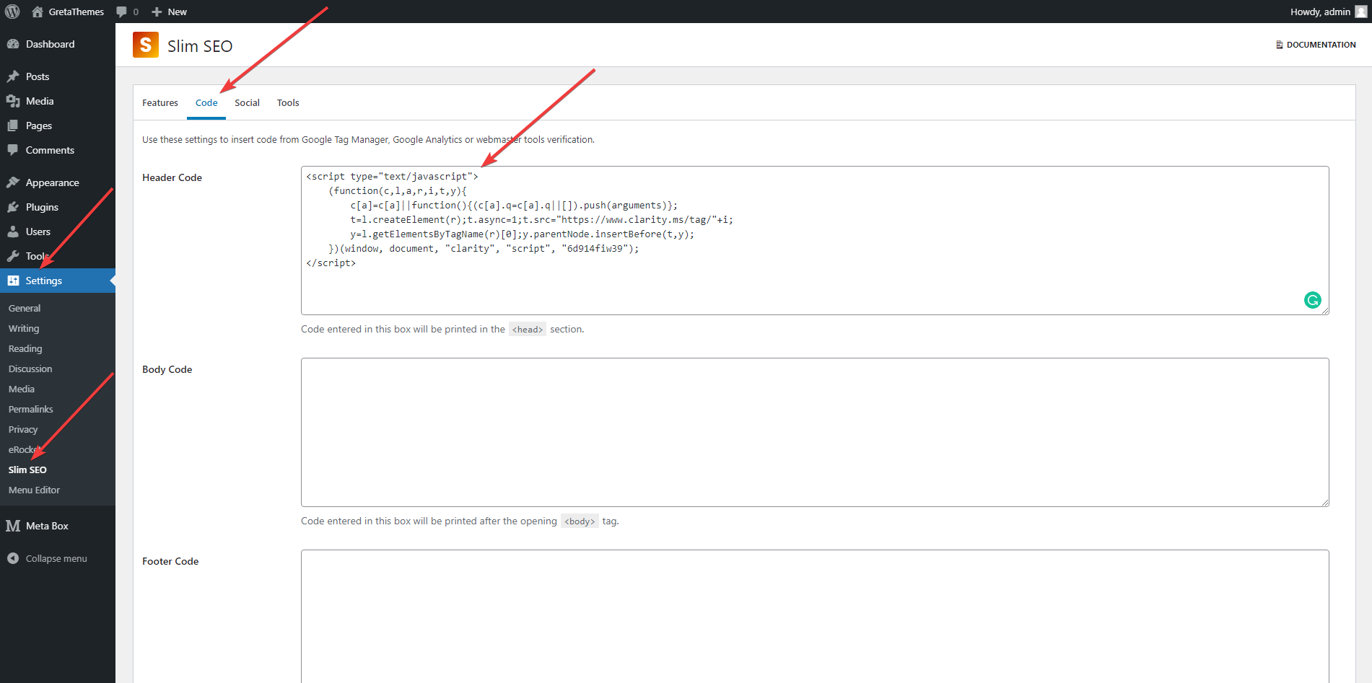Click the Slim SEO logo icon

146,45
